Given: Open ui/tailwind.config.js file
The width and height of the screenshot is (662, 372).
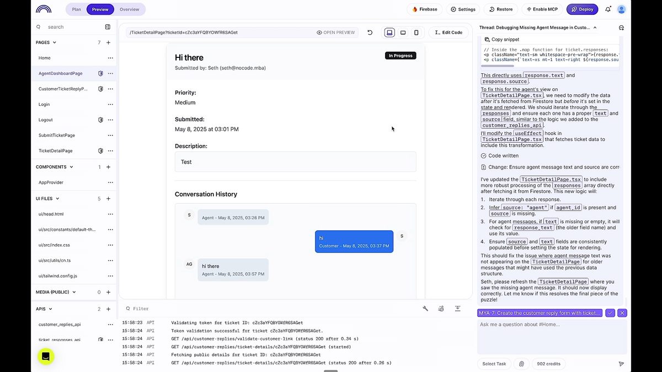Looking at the screenshot, I should (57, 276).
